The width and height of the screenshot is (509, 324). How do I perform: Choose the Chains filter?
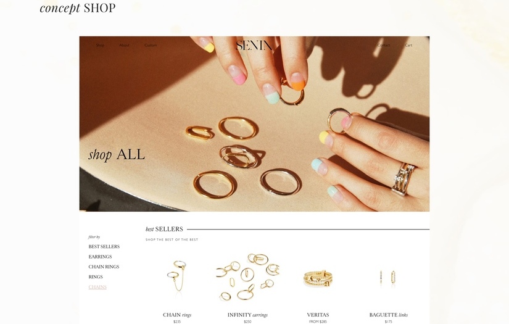click(97, 287)
